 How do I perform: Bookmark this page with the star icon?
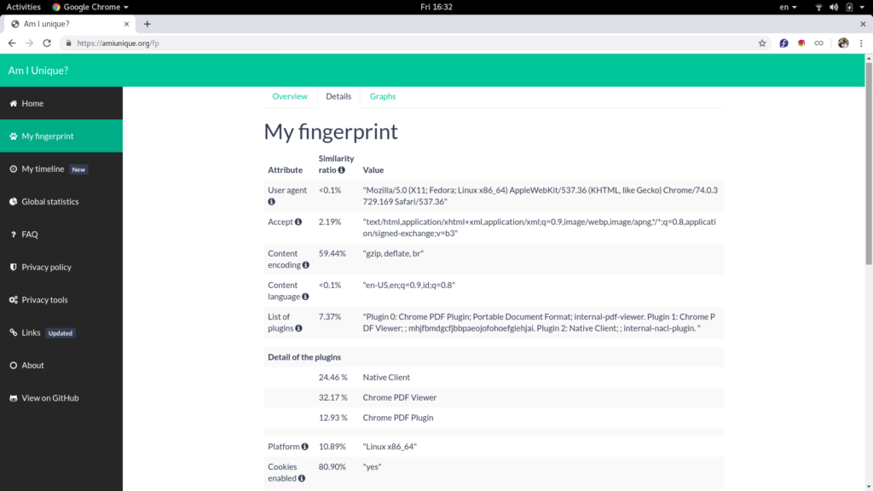pyautogui.click(x=762, y=43)
